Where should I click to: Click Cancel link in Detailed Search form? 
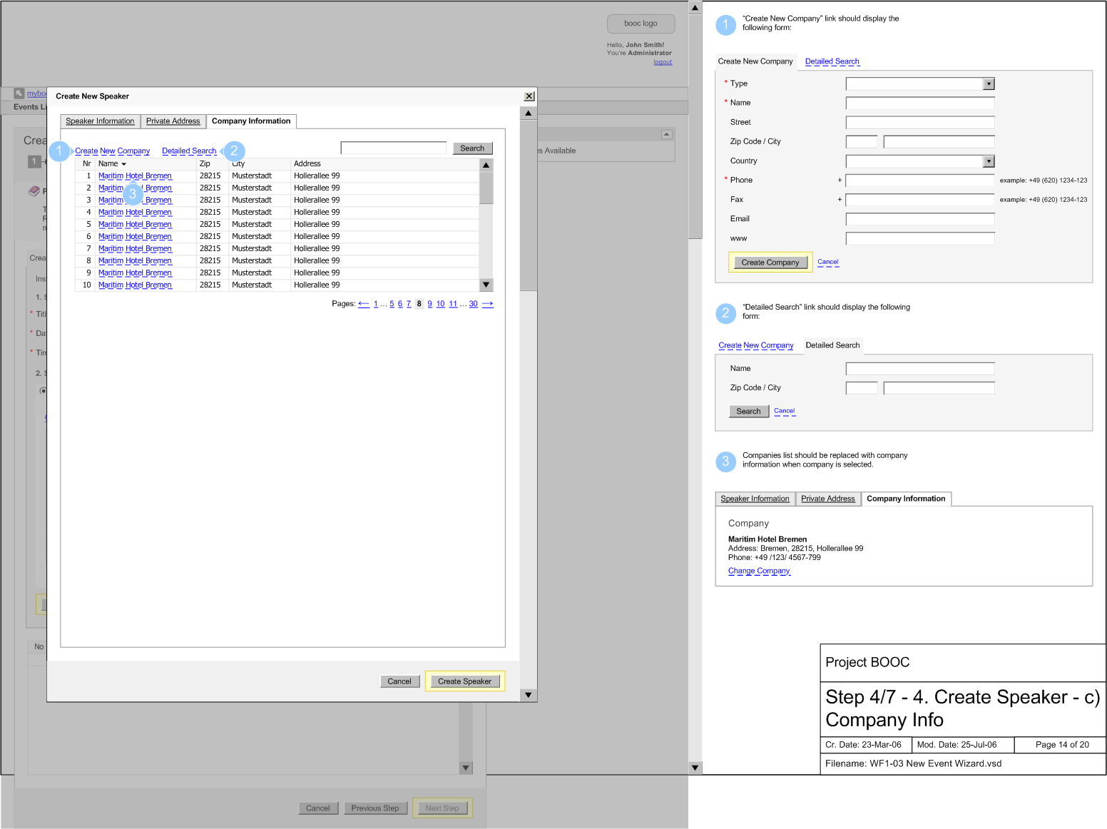[x=785, y=412]
